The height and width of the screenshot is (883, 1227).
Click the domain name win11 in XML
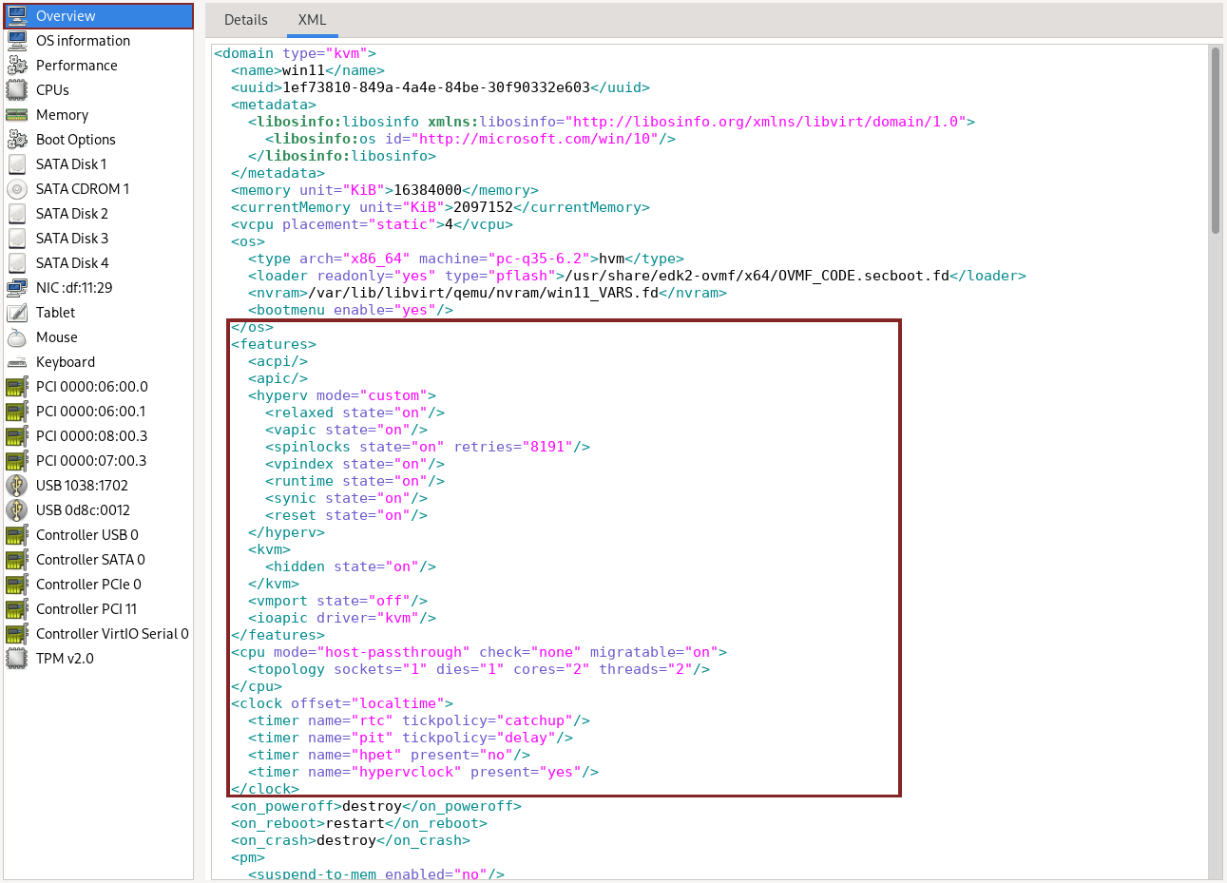point(303,70)
